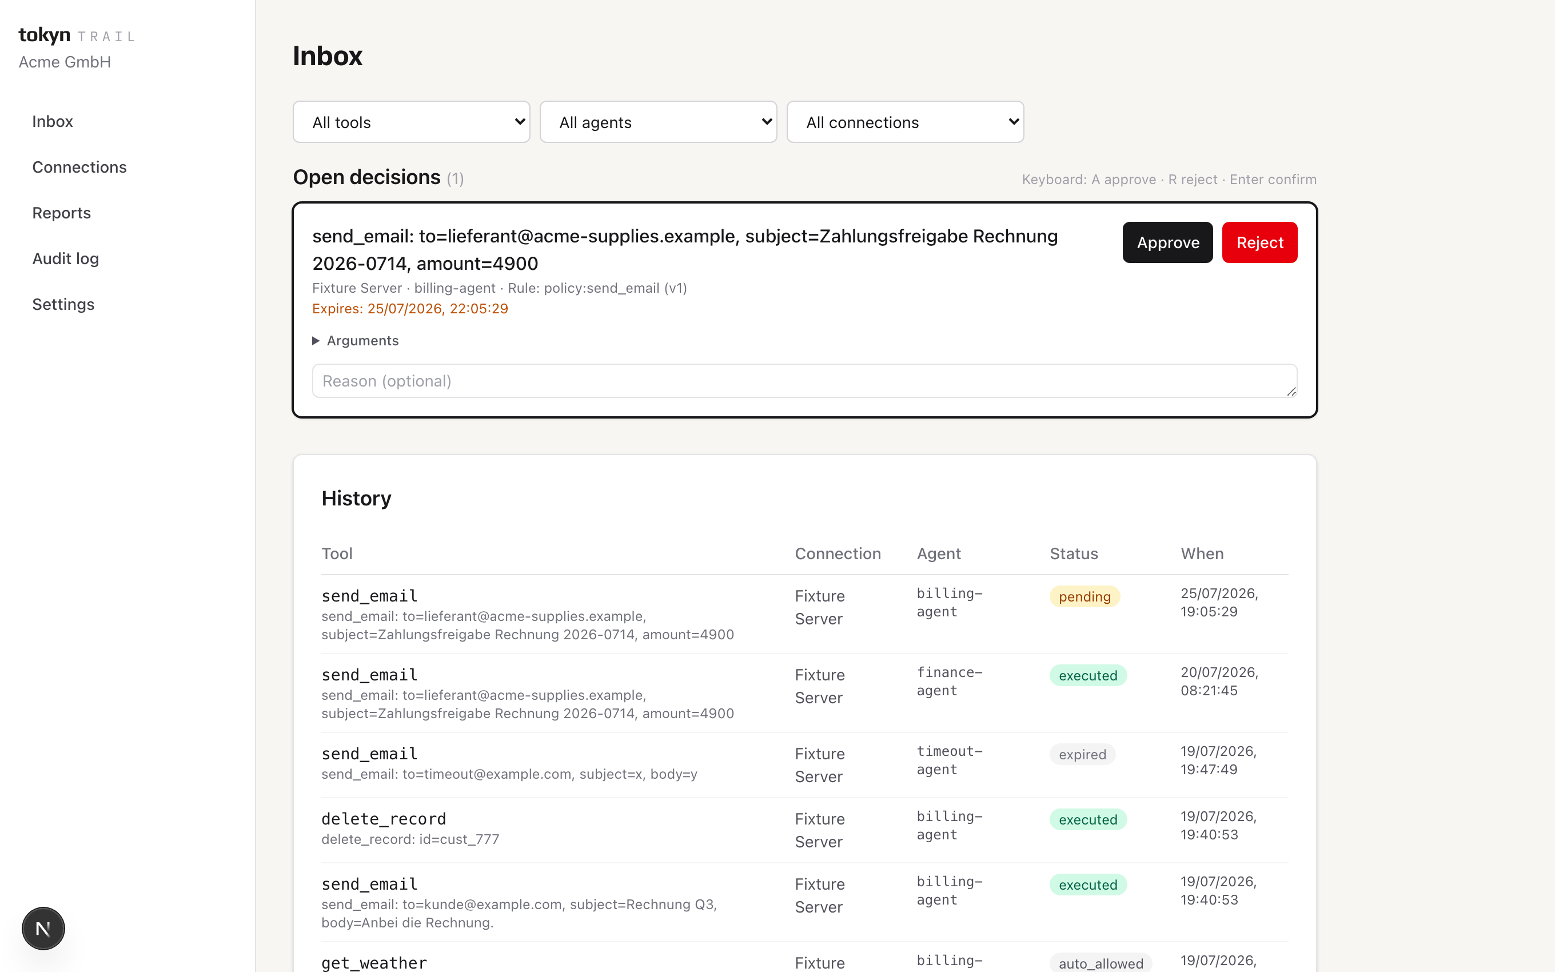Open Settings from the sidebar
The image size is (1555, 972).
pos(63,304)
